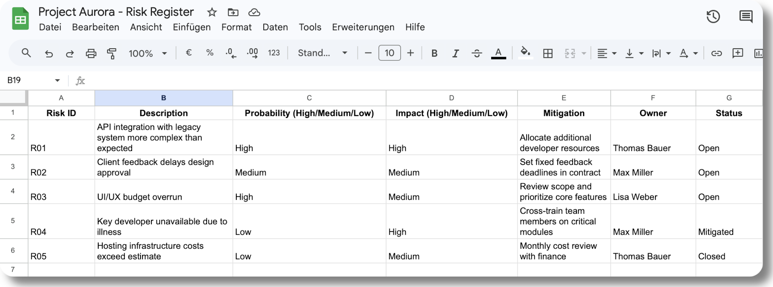Select row 4 header
This screenshot has height=287, width=773.
click(x=13, y=191)
